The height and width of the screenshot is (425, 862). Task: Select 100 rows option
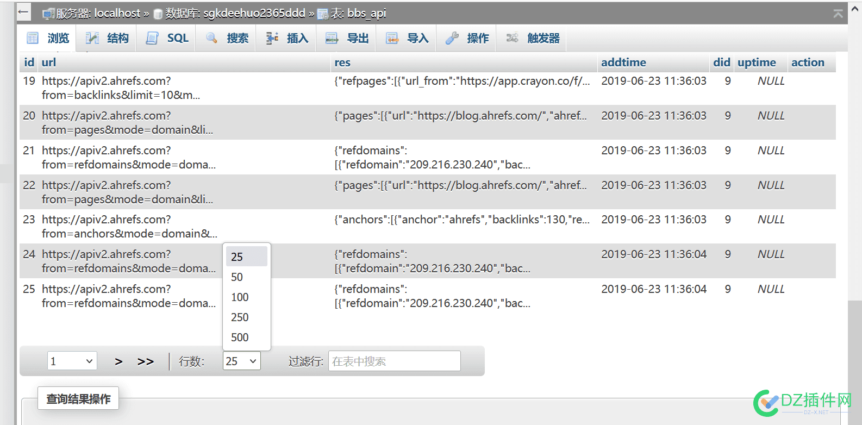coord(246,297)
